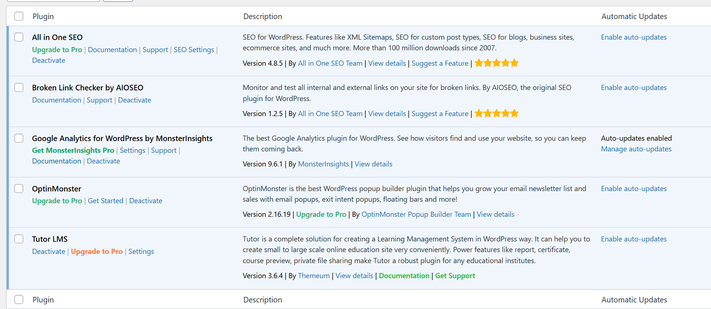Viewport: 711px width, 309px height.
Task: Enable auto-updates for Tutor LMS
Action: tap(634, 239)
